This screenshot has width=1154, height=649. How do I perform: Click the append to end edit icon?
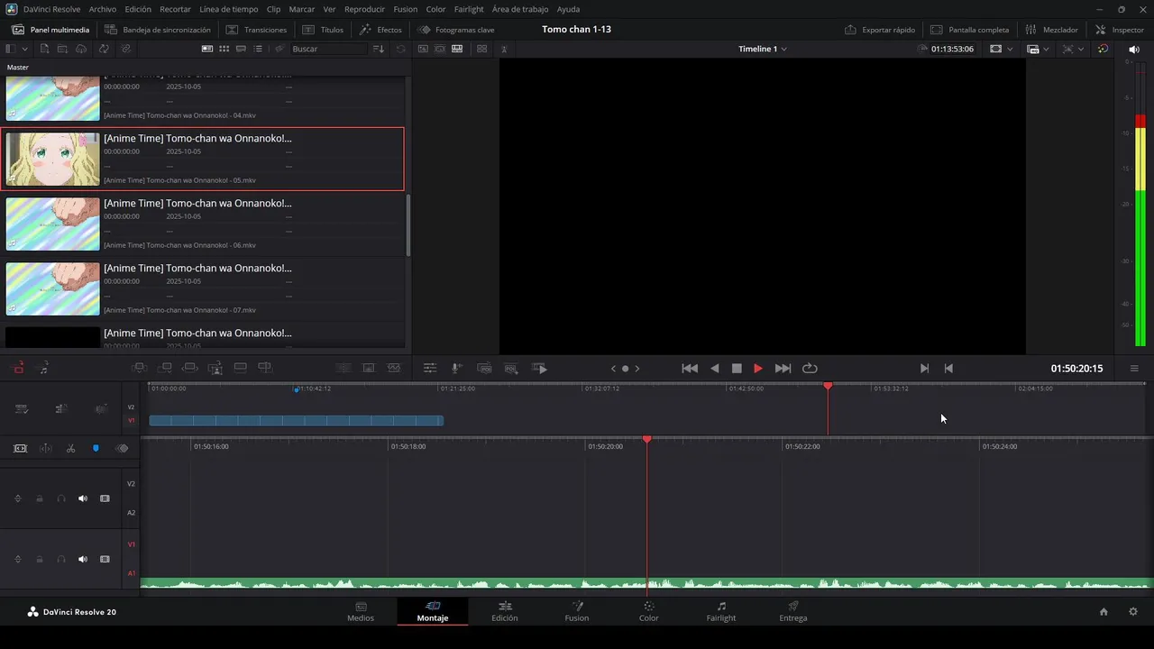point(165,368)
